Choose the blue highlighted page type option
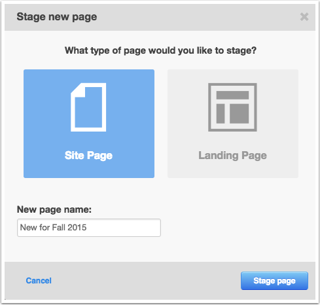The height and width of the screenshot is (305, 320). (x=89, y=124)
